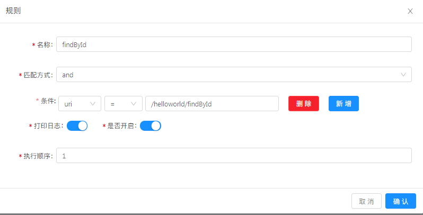Focus the 执行顺序 input showing 1
Image resolution: width=423 pixels, height=215 pixels.
(x=234, y=156)
